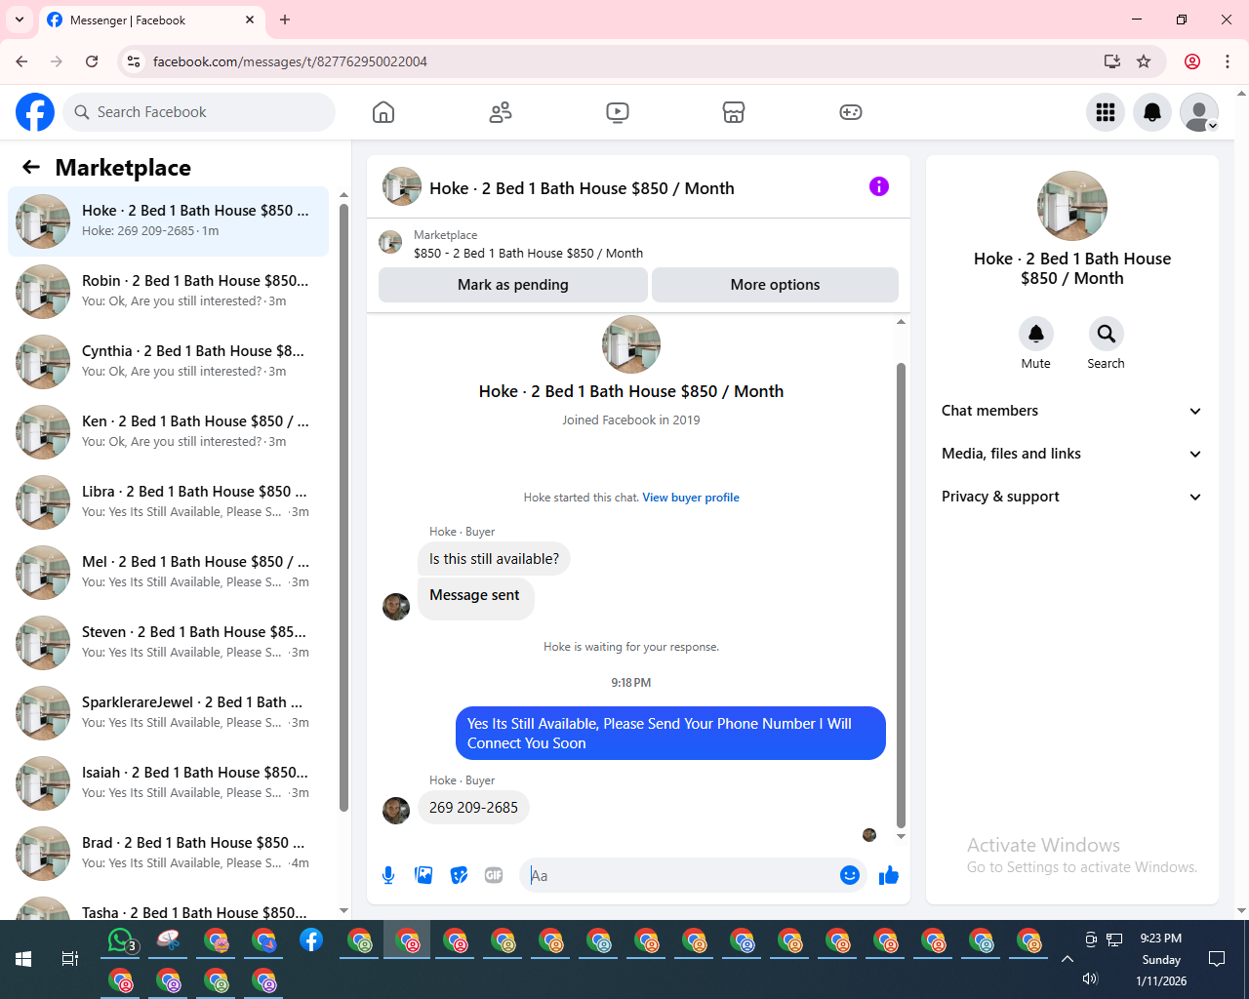
Task: Open the Robin conversation in the list
Action: 168,292
